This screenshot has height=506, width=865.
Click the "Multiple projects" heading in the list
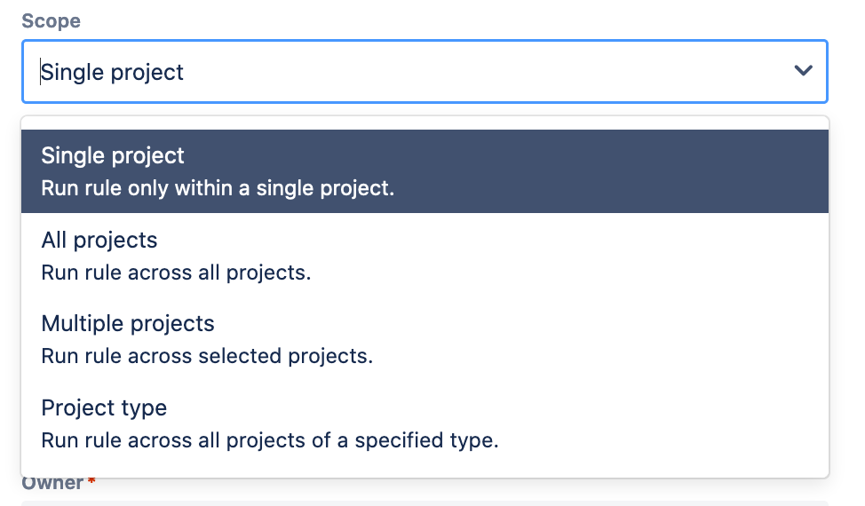click(x=128, y=323)
